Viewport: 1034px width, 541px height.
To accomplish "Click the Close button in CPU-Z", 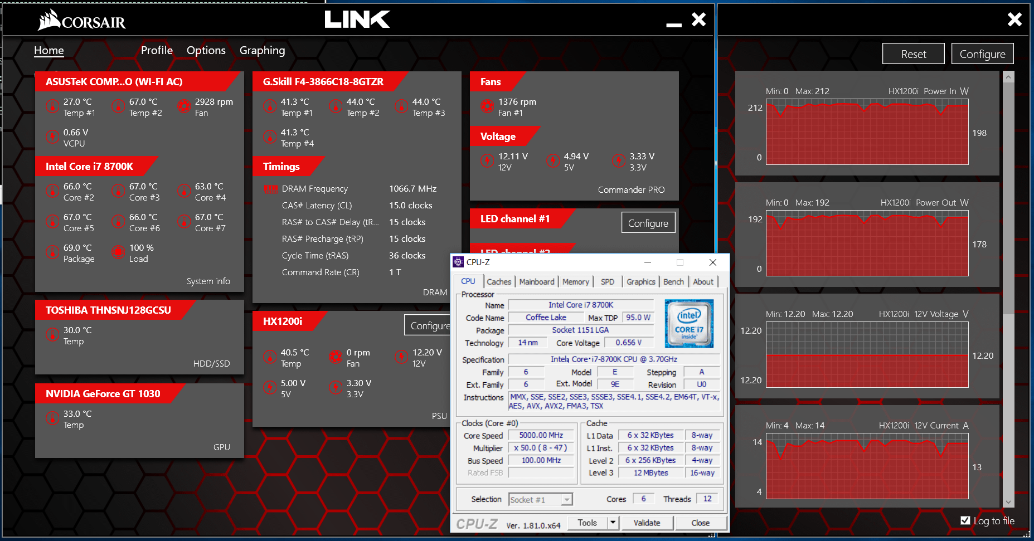I will pos(701,523).
